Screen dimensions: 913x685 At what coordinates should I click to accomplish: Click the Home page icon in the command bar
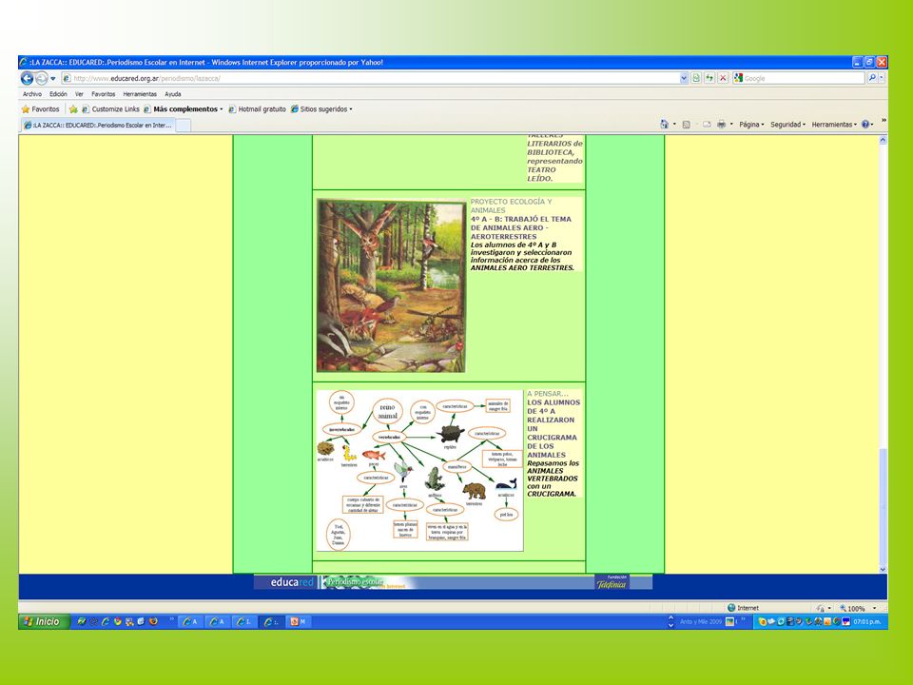pos(665,124)
